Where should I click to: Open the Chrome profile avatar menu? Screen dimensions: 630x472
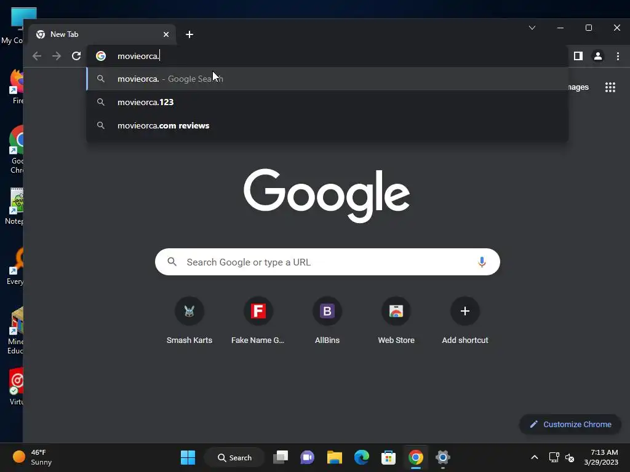(598, 56)
